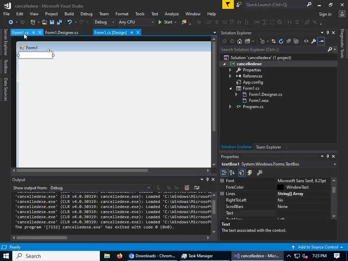Viewport: 348px width, 261px height.
Task: Click the Output panel horizontal scrollbar thumb
Action: [x=42, y=238]
